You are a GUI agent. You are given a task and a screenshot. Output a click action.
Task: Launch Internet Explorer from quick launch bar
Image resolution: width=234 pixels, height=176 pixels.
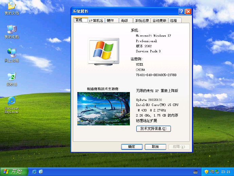tap(34, 172)
